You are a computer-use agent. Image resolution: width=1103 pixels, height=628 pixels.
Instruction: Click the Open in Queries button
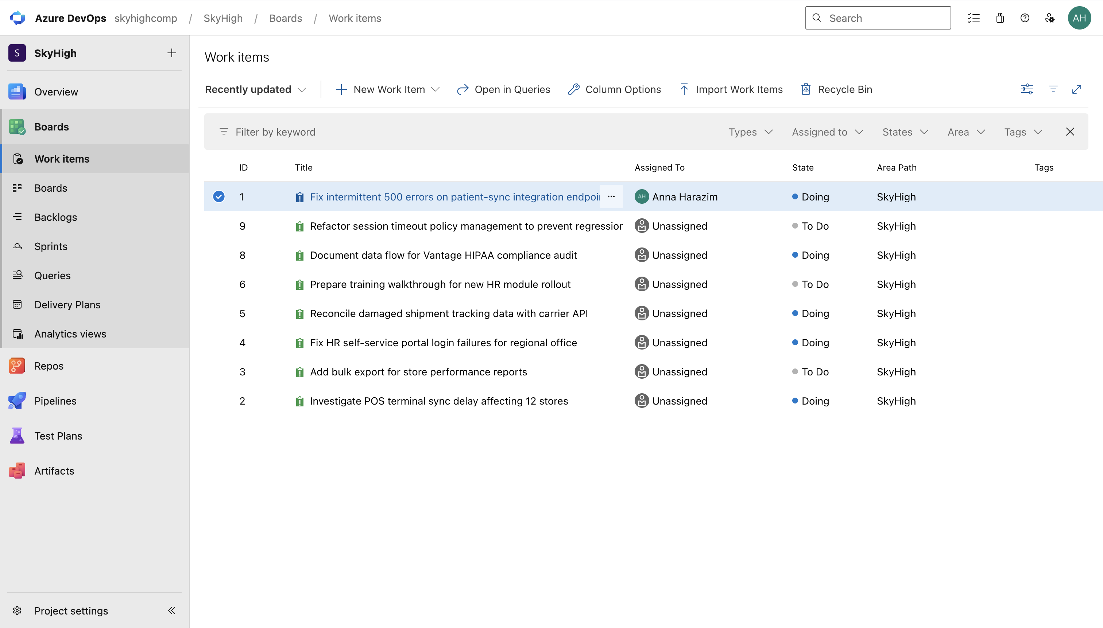click(503, 89)
